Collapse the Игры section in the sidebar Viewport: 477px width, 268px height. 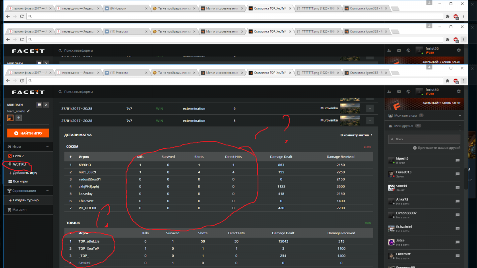click(x=47, y=147)
